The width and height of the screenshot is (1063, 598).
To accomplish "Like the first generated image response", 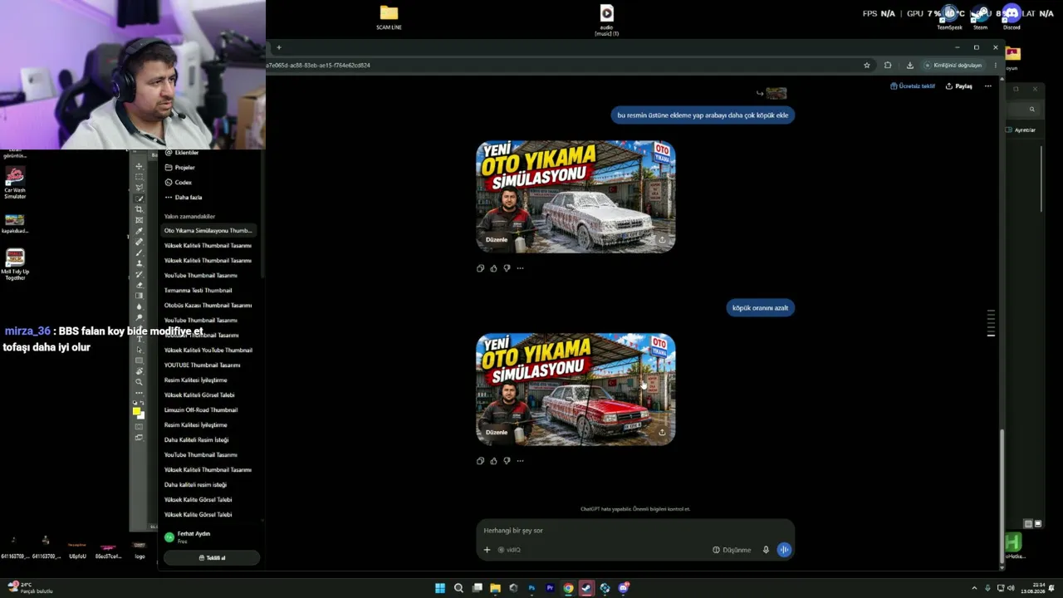I will coord(493,268).
